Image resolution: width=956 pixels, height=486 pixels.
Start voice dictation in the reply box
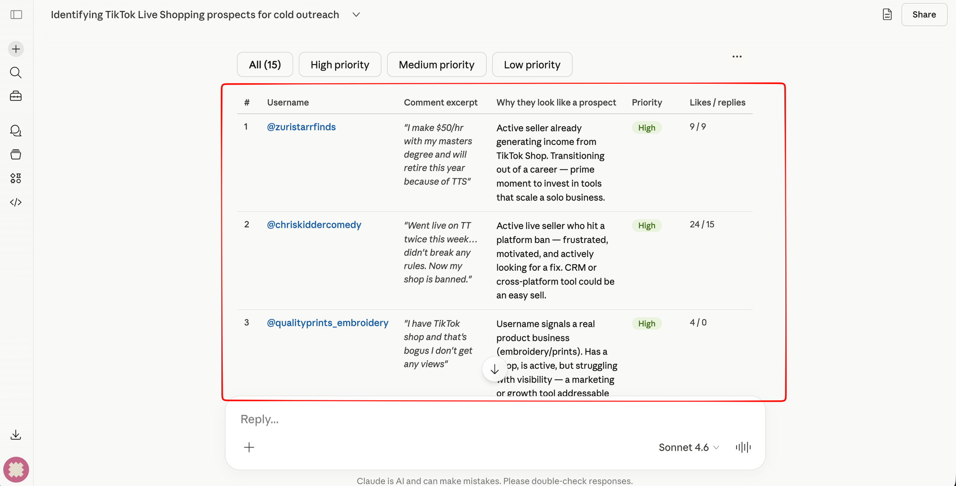point(743,447)
